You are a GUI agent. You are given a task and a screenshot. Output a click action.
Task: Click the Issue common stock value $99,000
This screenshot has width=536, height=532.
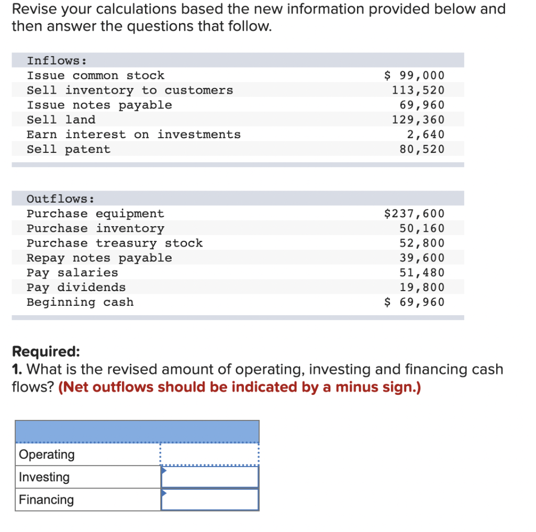pyautogui.click(x=414, y=75)
